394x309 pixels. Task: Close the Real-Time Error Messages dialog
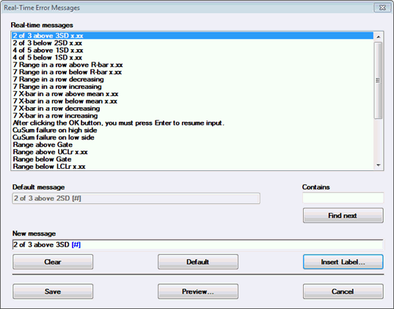pyautogui.click(x=382, y=7)
